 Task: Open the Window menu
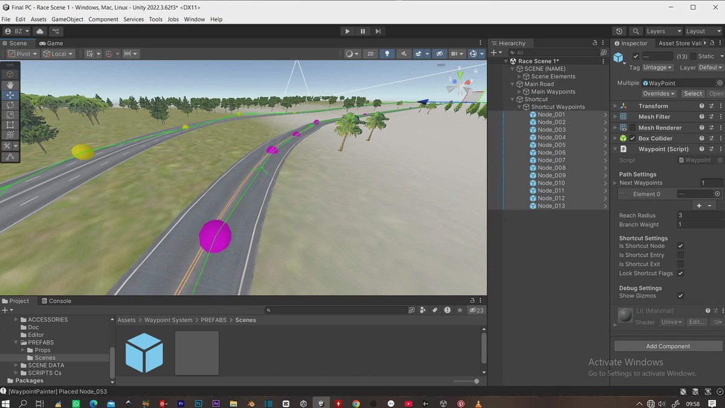(195, 19)
